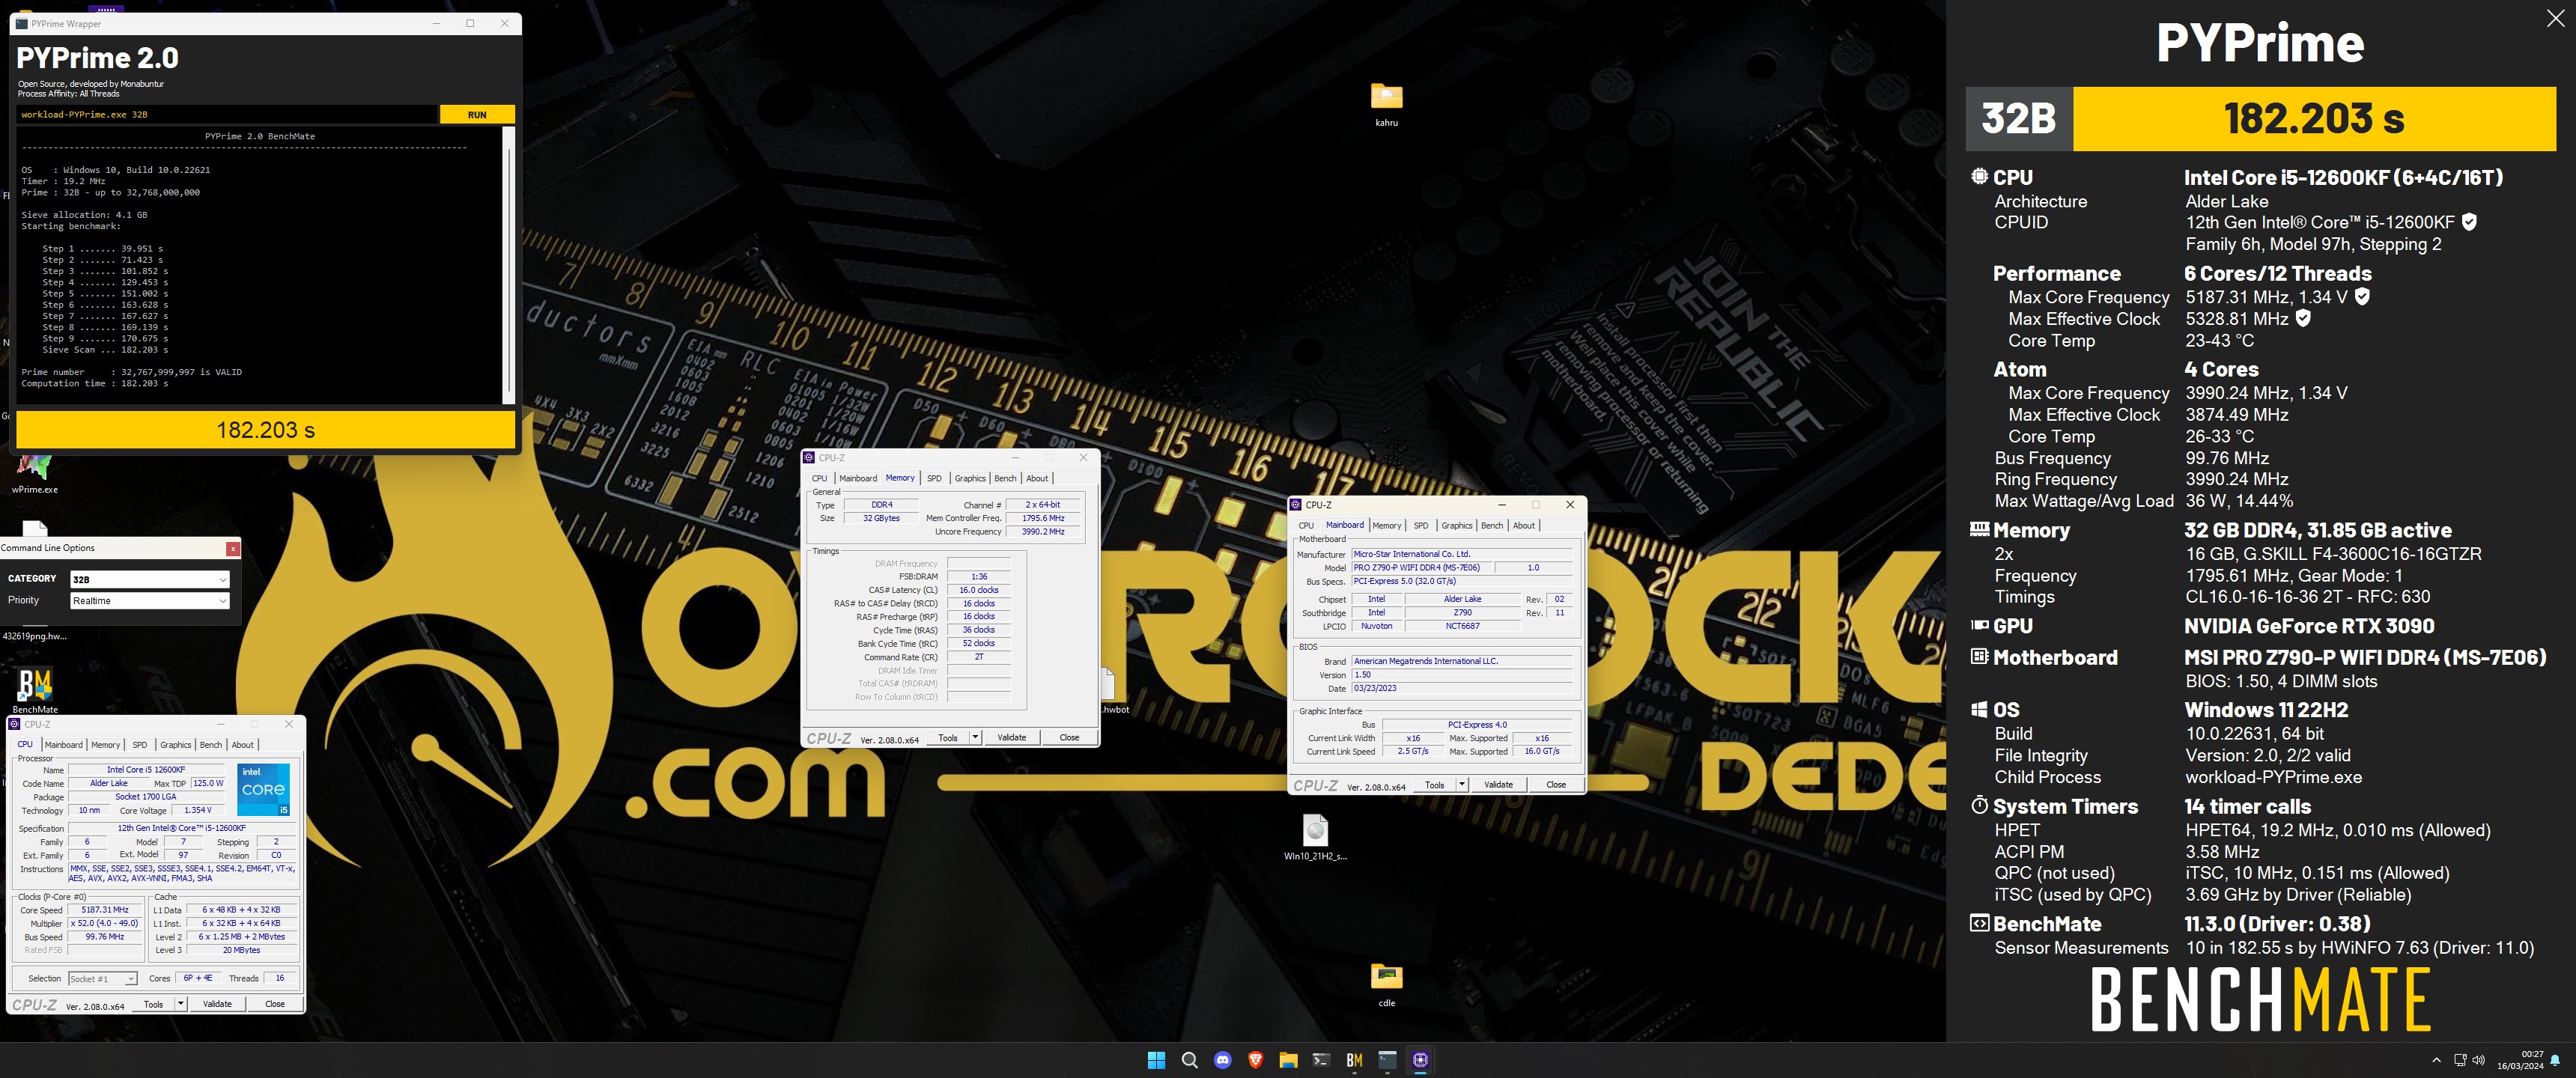Close the Command Line Options panel
2576x1078 pixels.
click(x=232, y=548)
